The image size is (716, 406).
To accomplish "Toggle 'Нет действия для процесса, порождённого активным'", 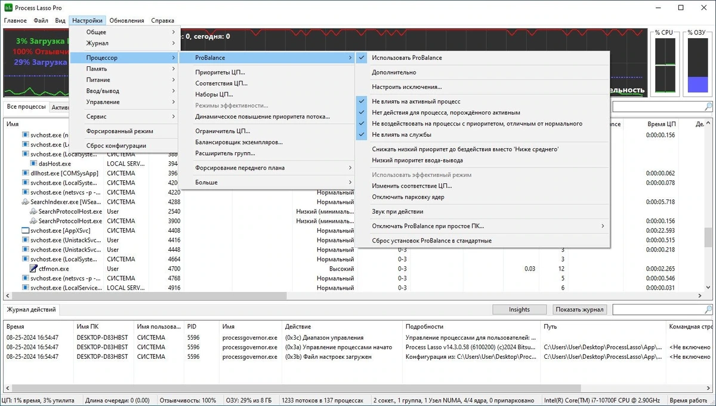I will (482, 112).
